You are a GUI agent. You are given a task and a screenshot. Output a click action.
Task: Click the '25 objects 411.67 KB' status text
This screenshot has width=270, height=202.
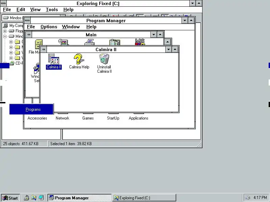(x=21, y=144)
